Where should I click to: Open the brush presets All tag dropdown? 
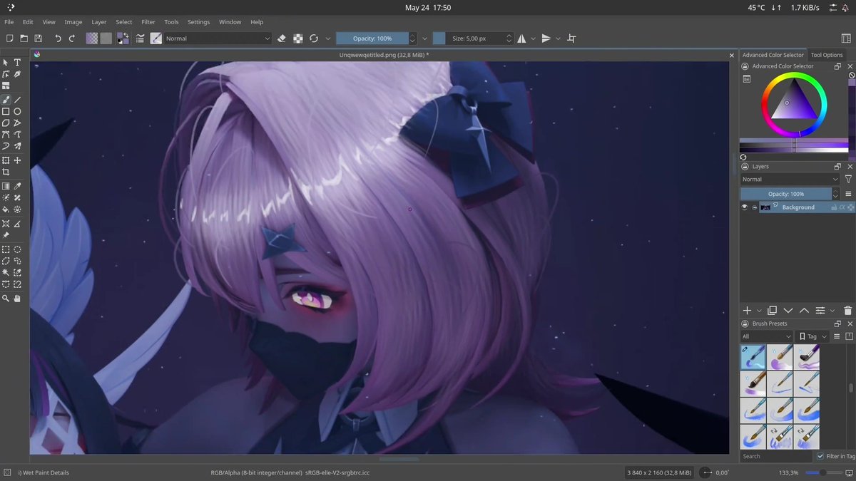tap(767, 336)
